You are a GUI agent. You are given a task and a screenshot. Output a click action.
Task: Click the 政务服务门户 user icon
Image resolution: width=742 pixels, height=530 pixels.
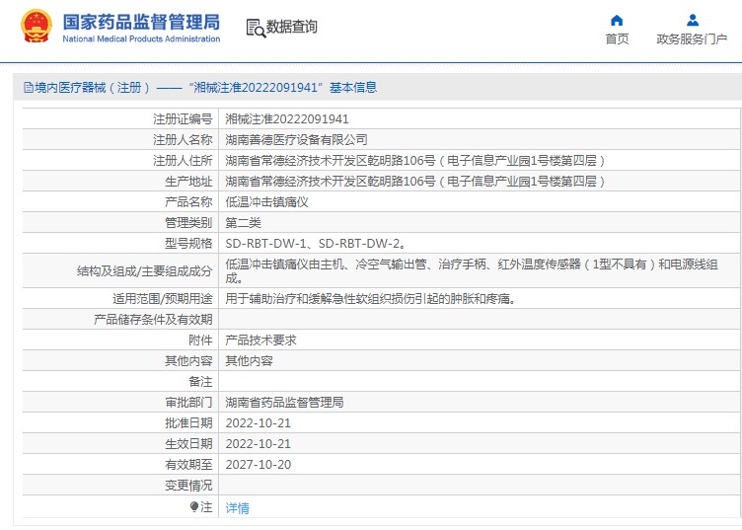[x=693, y=20]
